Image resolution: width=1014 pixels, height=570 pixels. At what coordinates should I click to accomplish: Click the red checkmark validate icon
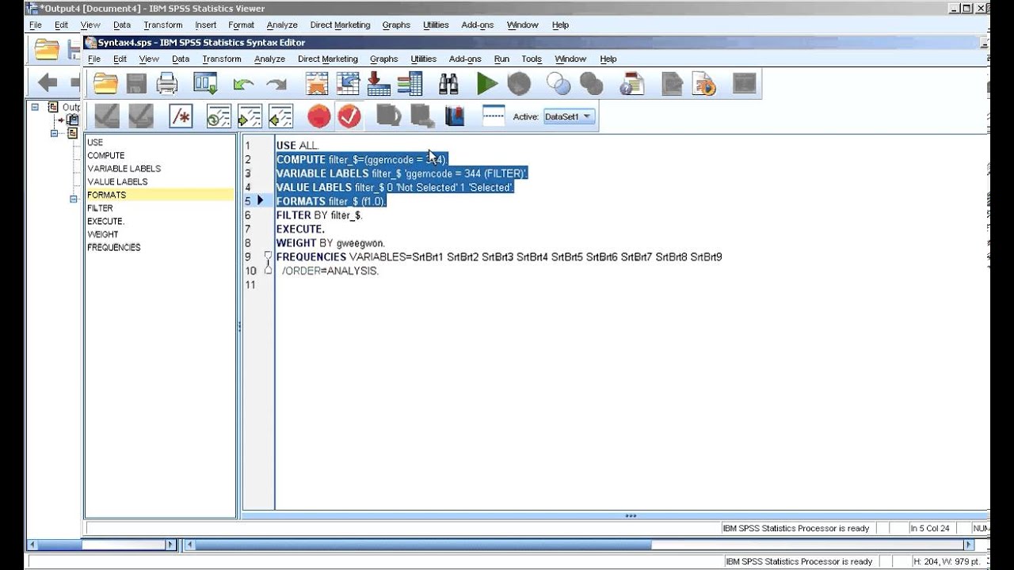pyautogui.click(x=349, y=116)
